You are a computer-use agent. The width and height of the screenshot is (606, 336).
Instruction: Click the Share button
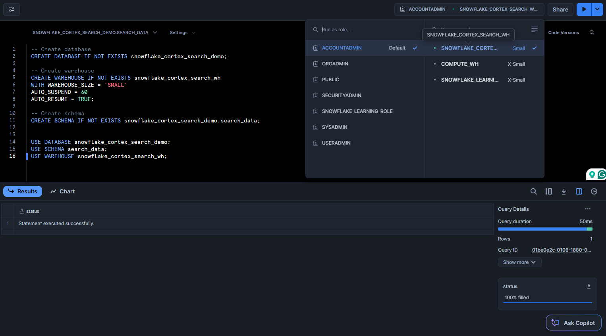pyautogui.click(x=560, y=9)
